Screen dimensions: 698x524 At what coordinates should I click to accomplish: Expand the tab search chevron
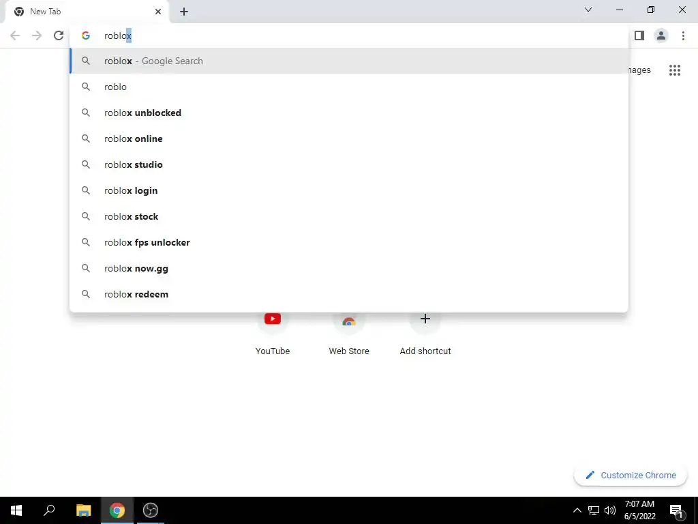(588, 10)
